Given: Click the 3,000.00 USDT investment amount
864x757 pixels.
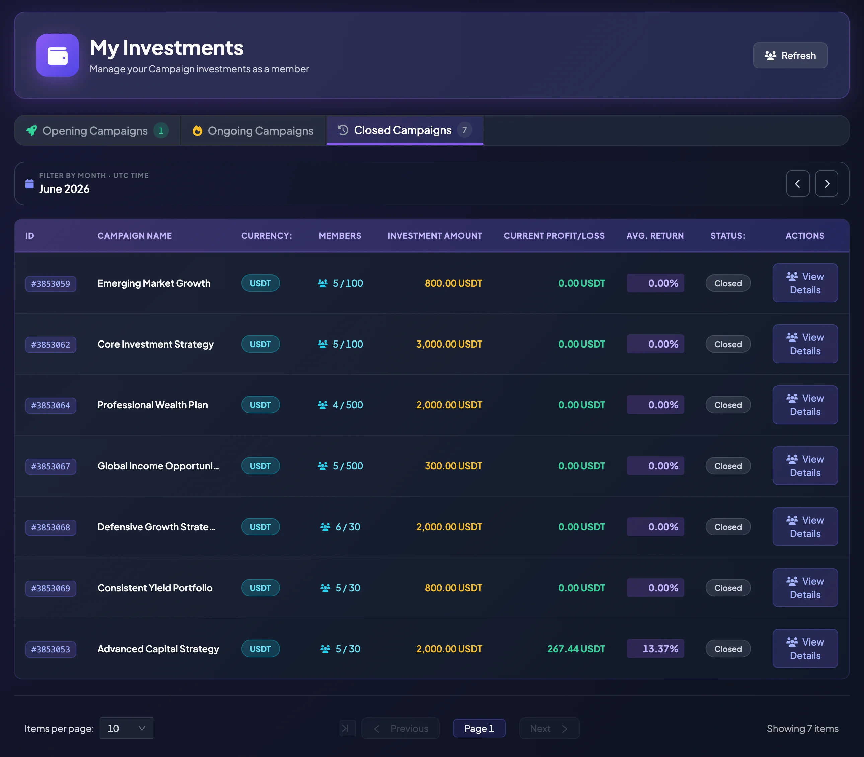Looking at the screenshot, I should click(449, 344).
